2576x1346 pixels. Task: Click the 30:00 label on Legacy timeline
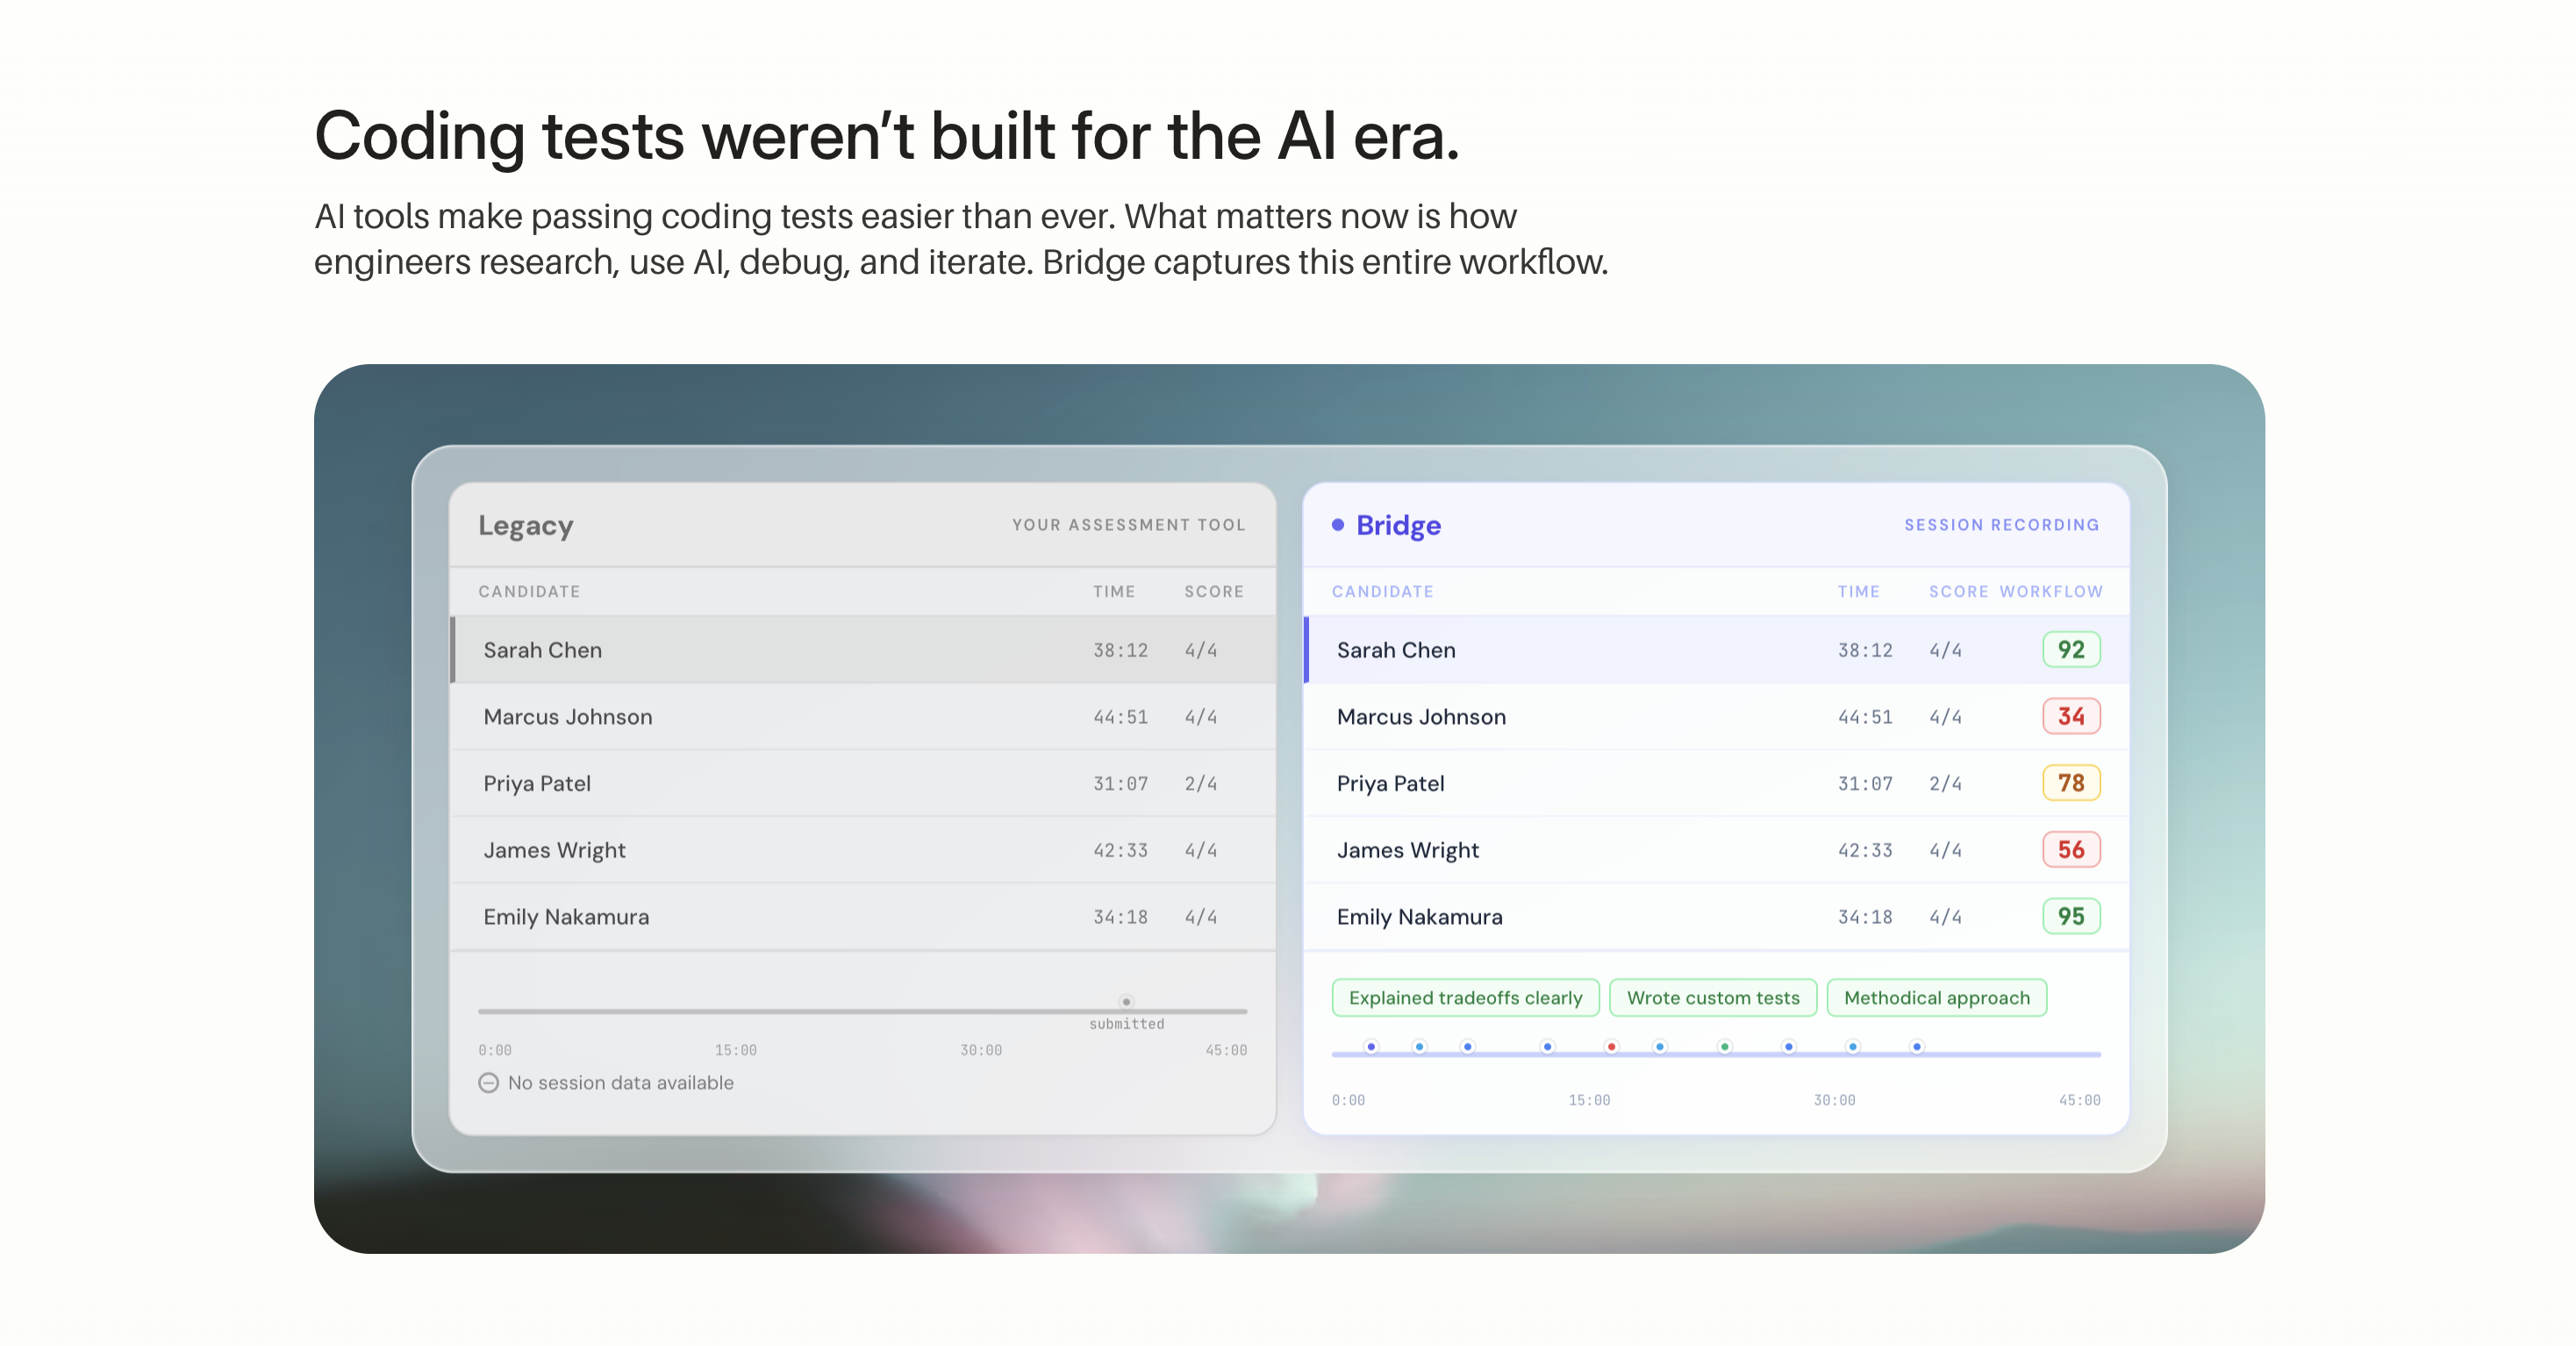981,1050
